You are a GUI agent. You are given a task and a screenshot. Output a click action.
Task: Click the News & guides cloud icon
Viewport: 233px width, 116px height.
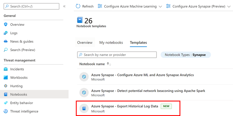point(6,41)
